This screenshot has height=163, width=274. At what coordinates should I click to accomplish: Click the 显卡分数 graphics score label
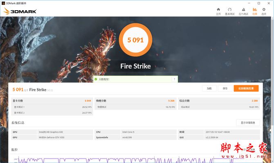pos(18,101)
